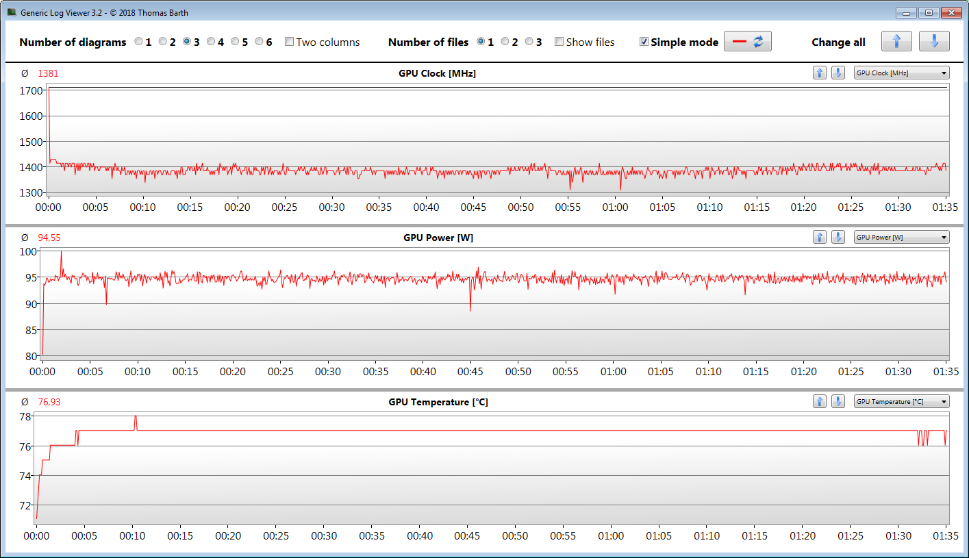Click the GPU Power average value 94,55

(49, 238)
